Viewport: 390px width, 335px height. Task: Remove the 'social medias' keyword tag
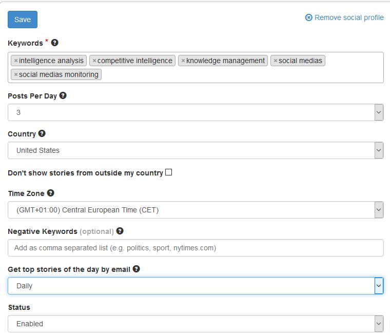coord(276,61)
